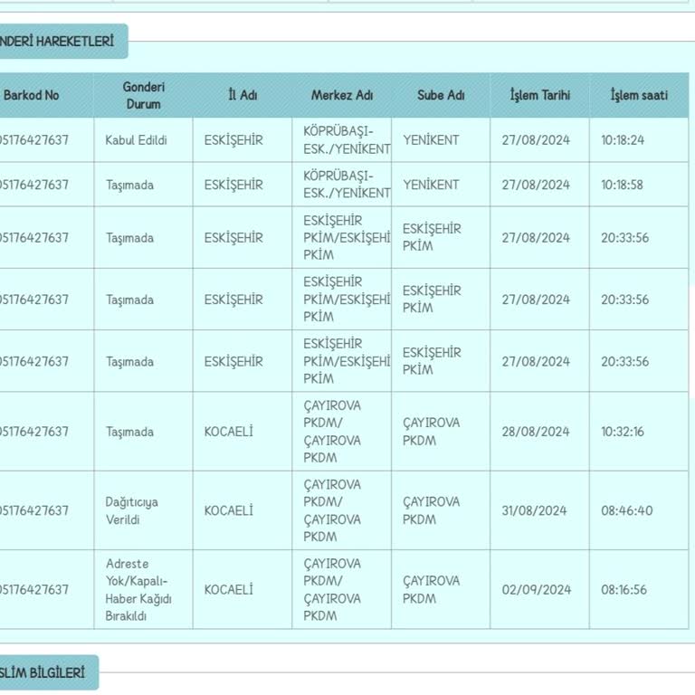The image size is (695, 695).
Task: Select the Adreste Yok/Kapalı-Haber Kağıdı Bırakıldı cell
Action: pyautogui.click(x=143, y=589)
